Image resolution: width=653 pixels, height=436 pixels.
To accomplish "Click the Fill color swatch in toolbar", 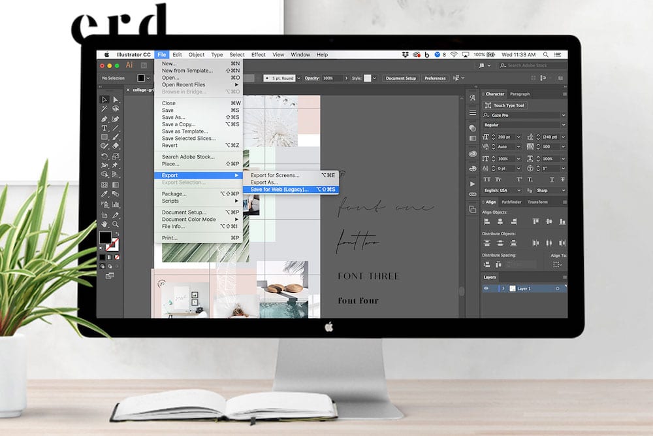I will tap(105, 237).
